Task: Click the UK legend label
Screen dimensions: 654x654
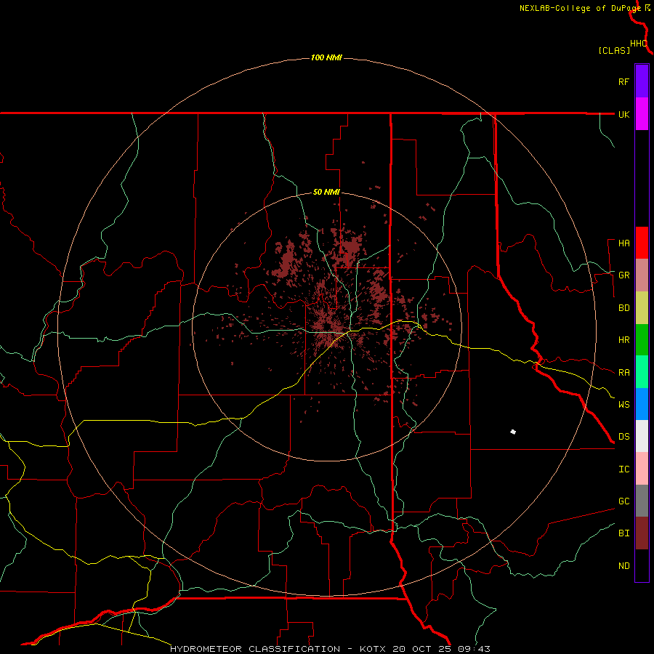Action: pyautogui.click(x=624, y=114)
